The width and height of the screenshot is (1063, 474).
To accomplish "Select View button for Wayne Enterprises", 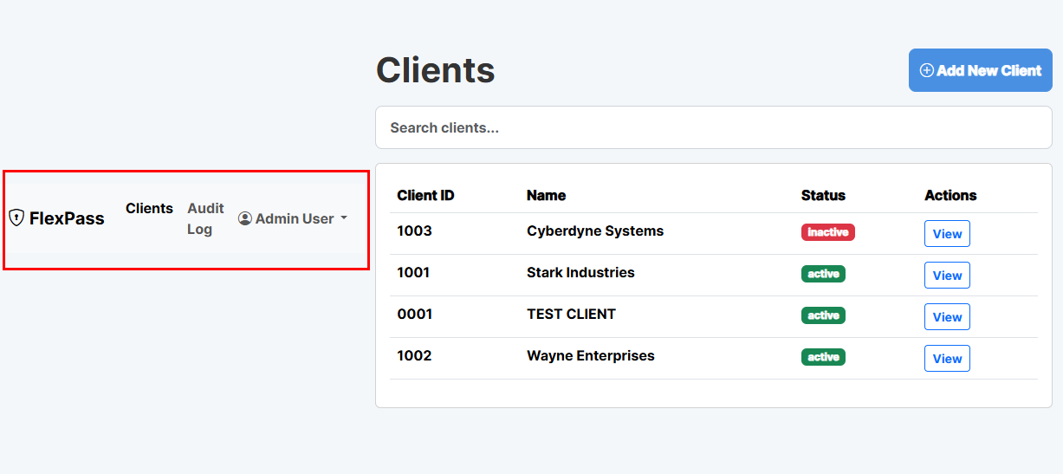I will tap(946, 359).
